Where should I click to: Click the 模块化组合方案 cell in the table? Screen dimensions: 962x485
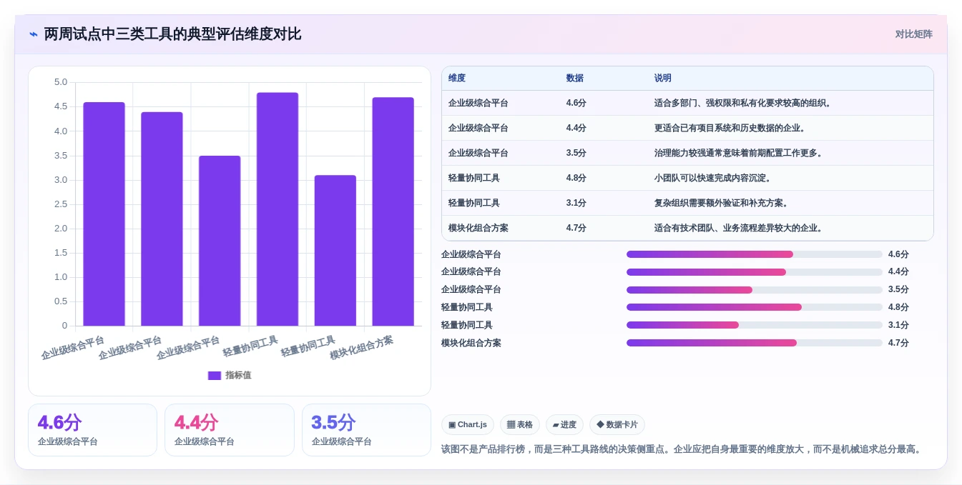coord(478,228)
